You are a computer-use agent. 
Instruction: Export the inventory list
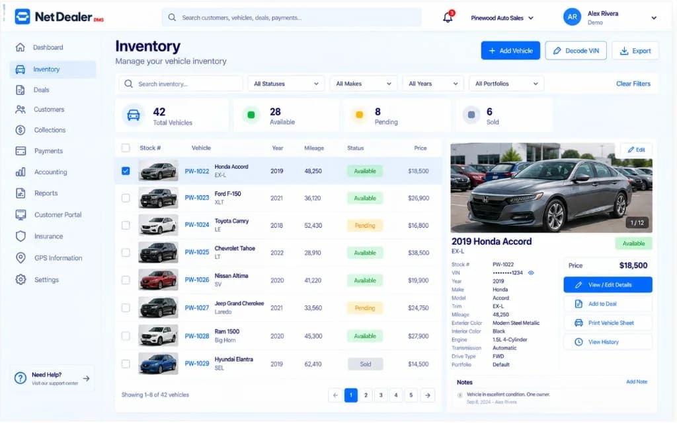click(x=635, y=50)
